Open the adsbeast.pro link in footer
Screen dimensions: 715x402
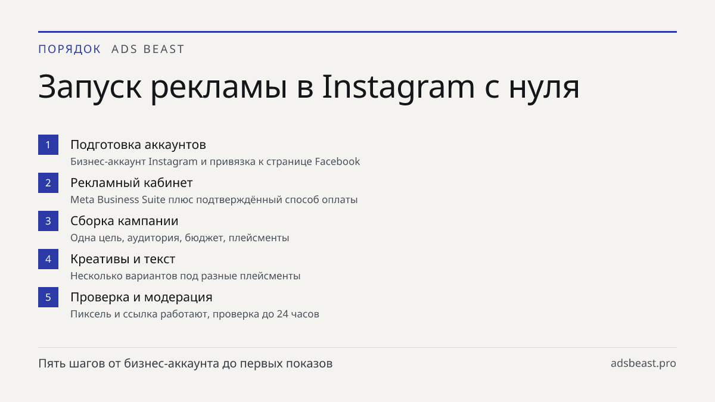click(643, 363)
